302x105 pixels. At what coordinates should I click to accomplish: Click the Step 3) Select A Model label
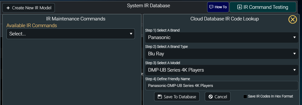click(163, 63)
